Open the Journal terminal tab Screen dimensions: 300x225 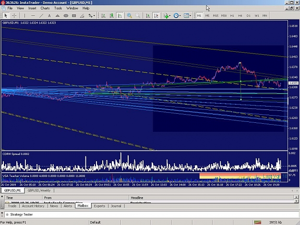[x=116, y=206]
